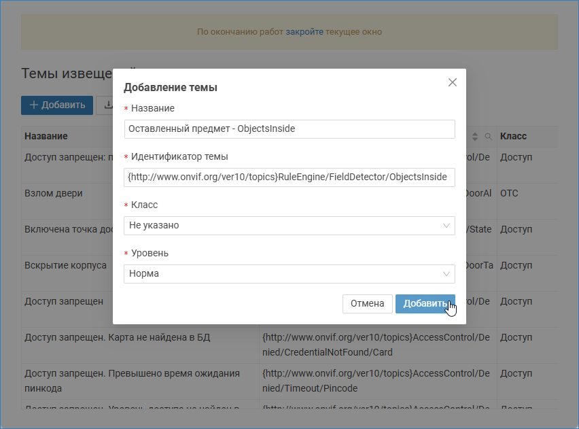Select the Вскрытие корпуса table row
The height and width of the screenshot is (429, 579).
click(x=65, y=265)
